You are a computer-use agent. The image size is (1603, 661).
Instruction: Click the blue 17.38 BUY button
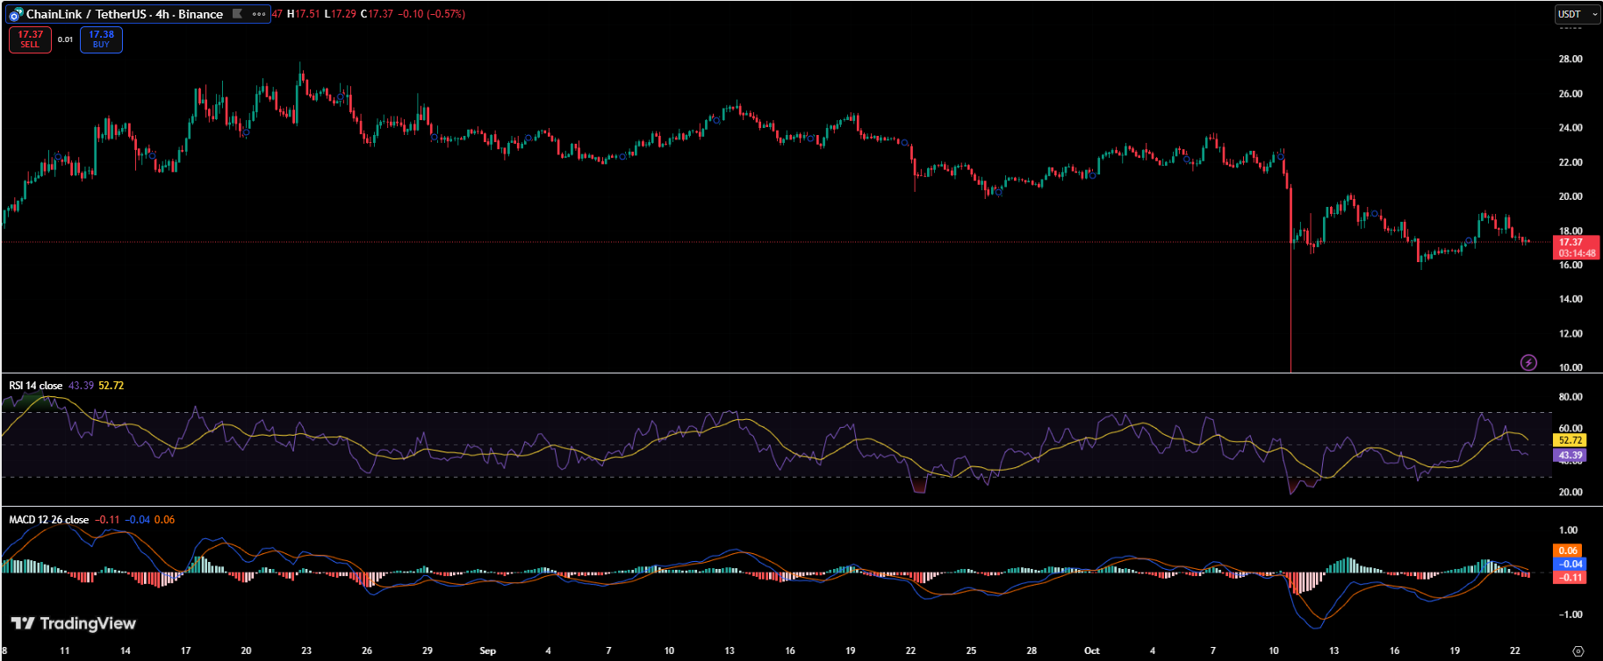coord(101,39)
